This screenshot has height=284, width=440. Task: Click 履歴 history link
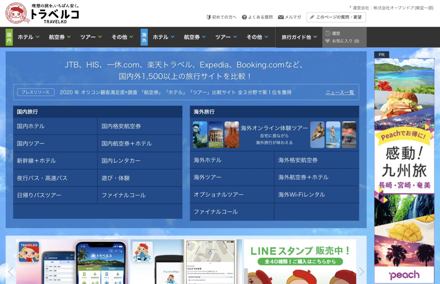336,33
